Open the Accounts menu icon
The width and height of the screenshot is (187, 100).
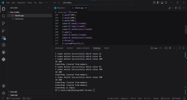point(4,86)
